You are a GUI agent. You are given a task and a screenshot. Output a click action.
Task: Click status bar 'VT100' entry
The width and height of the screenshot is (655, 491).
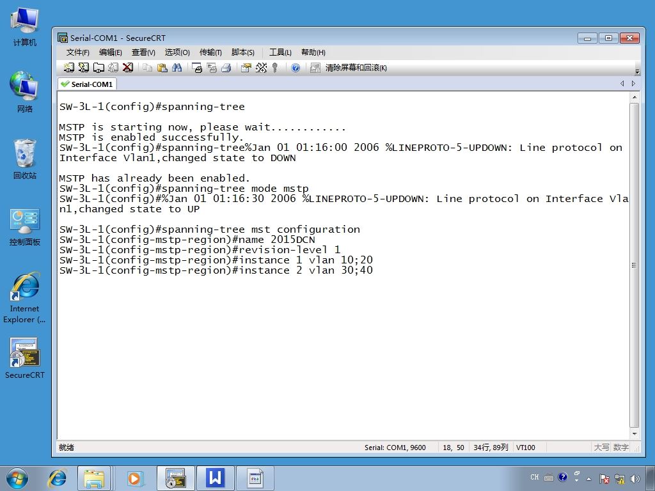[x=526, y=448]
